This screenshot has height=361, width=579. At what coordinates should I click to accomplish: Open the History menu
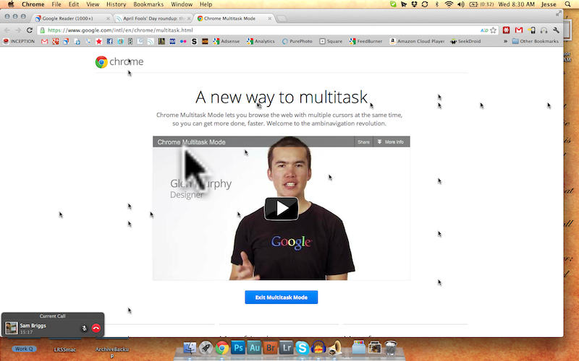coord(117,4)
